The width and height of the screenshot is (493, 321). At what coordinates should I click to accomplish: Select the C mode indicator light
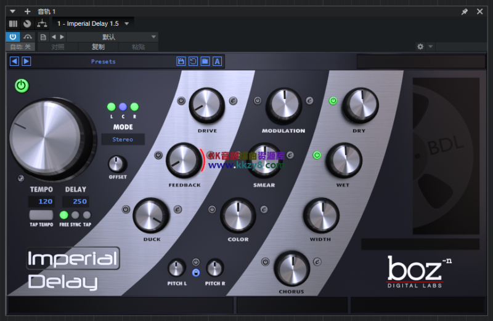(123, 107)
